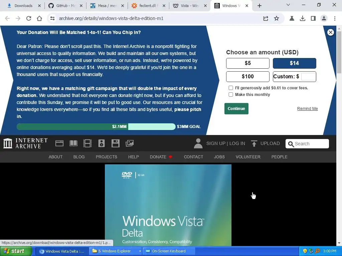
Task: Click the UPLOAD link text
Action: pos(270,143)
